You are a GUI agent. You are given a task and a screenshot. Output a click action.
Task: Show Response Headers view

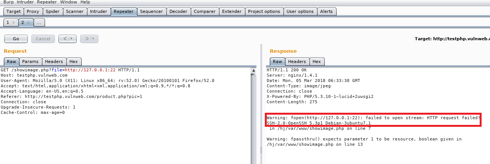pyautogui.click(x=297, y=61)
